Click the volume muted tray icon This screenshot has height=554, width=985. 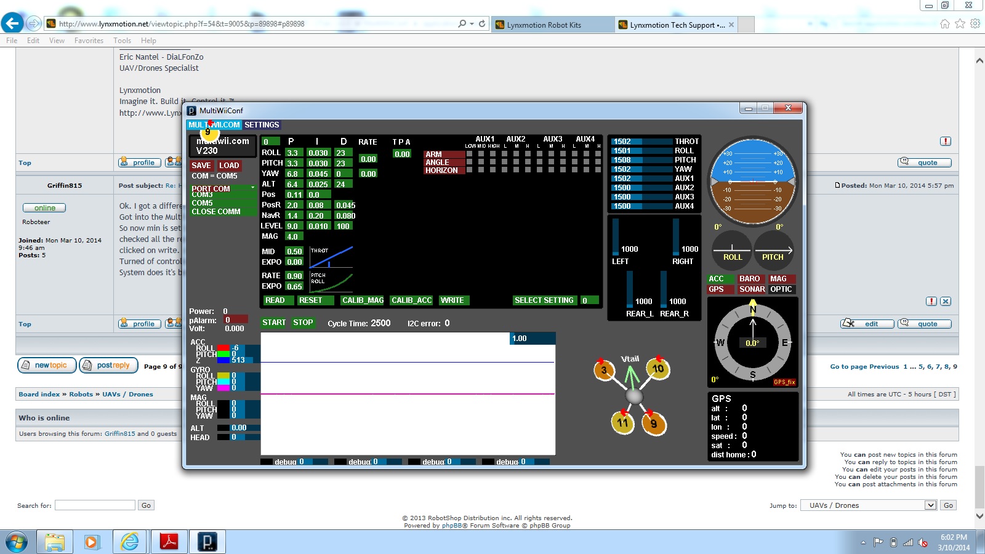click(923, 542)
